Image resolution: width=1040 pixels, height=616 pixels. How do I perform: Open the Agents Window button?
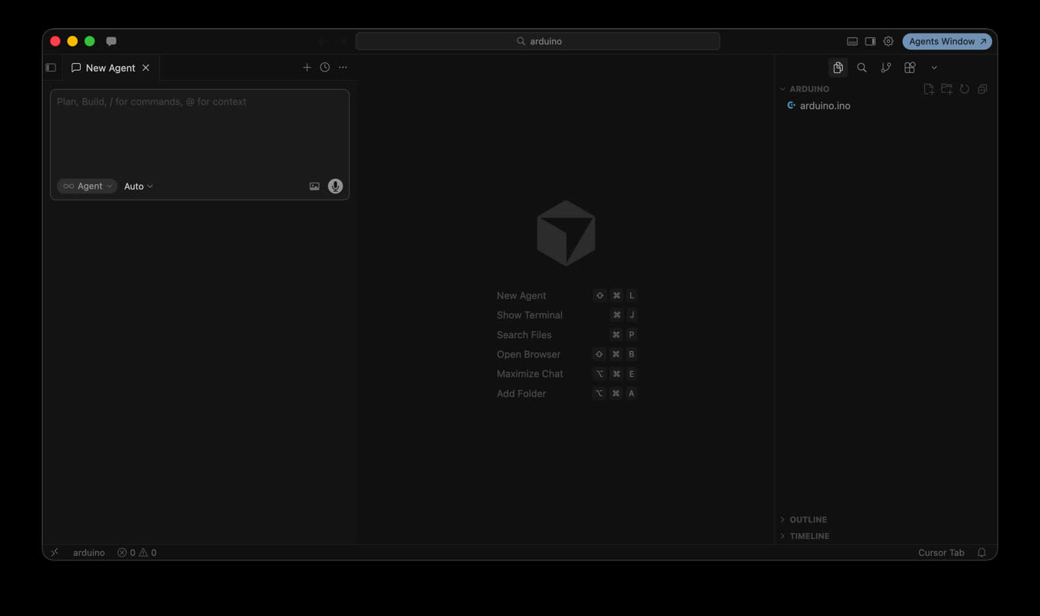(x=947, y=42)
